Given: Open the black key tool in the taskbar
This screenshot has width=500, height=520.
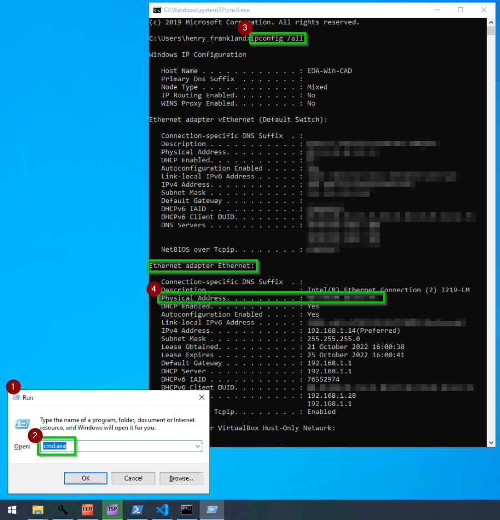Looking at the screenshot, I should 63,509.
